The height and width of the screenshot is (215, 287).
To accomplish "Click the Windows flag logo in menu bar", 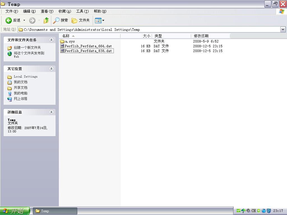I will pos(282,11).
